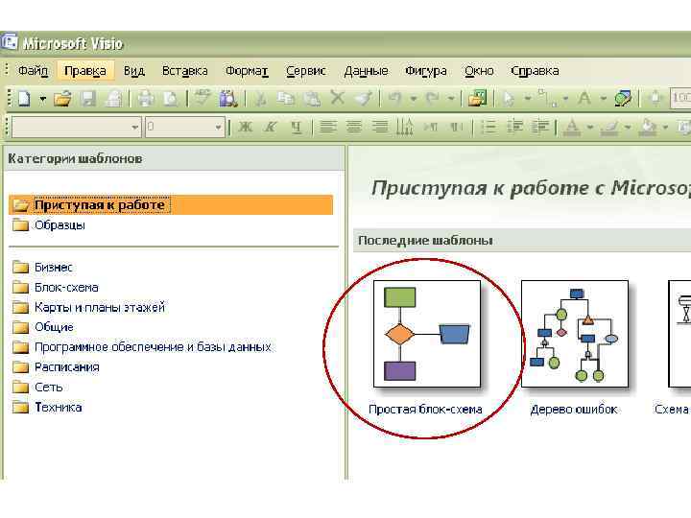Open the Справка menu
Viewport: 691px width, 518px height.
click(535, 71)
